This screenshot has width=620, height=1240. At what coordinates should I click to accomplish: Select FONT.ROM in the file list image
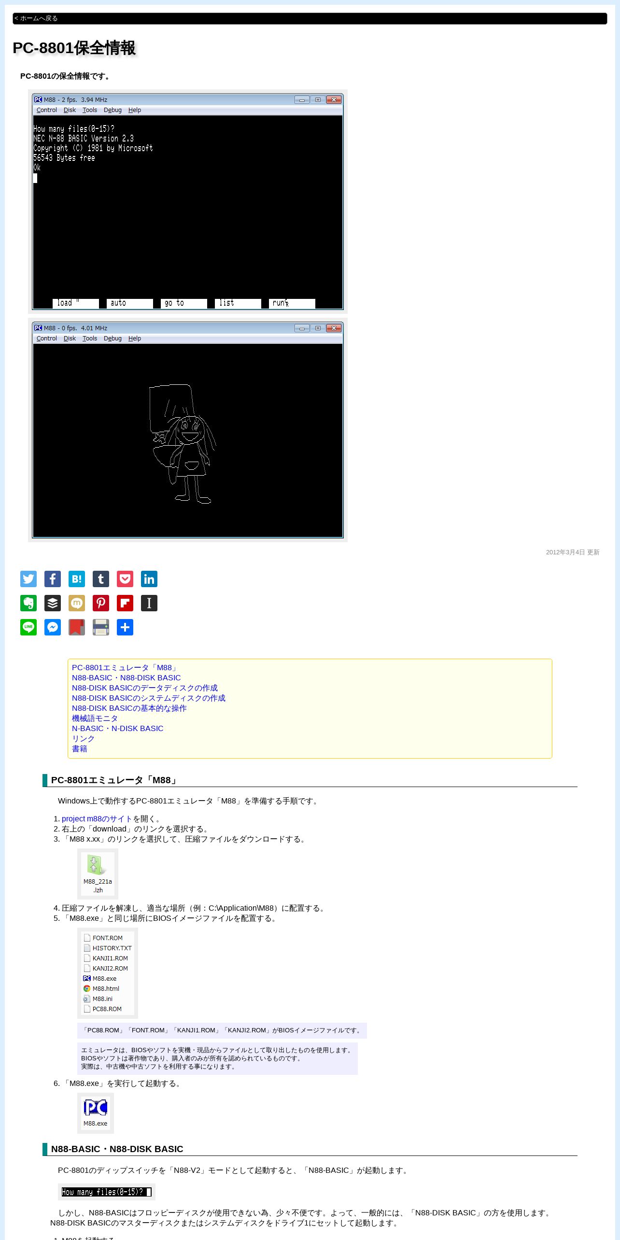pos(103,938)
